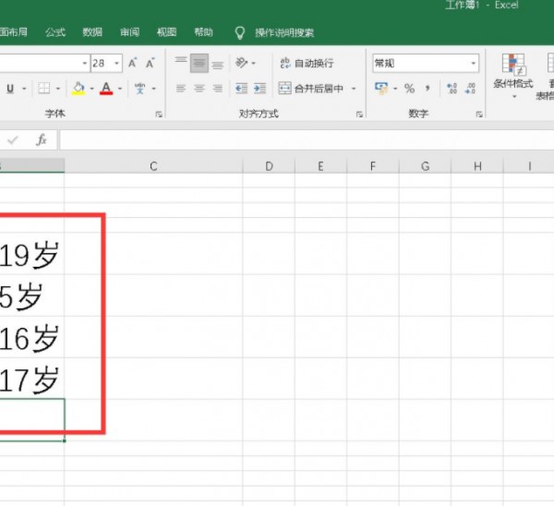Click the comma style number icon

tap(428, 89)
